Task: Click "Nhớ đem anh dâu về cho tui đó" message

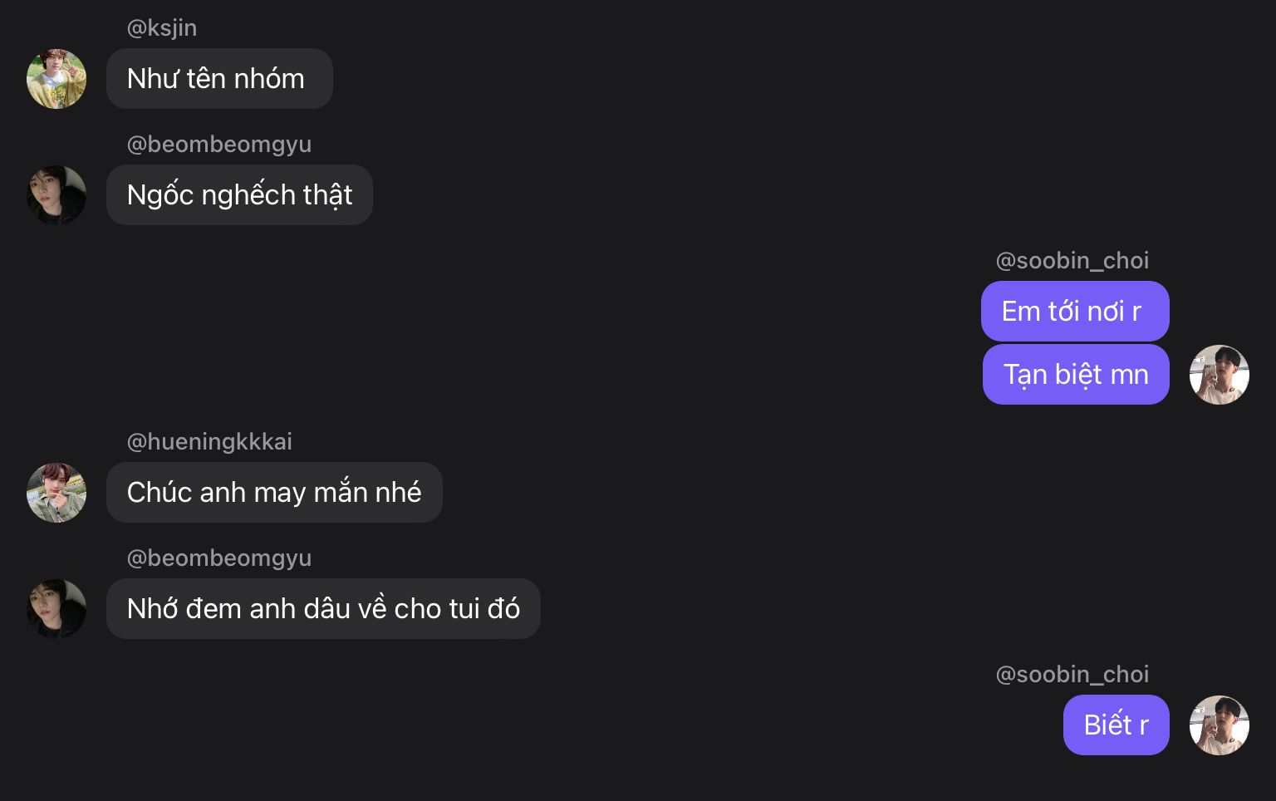Action: (x=323, y=609)
